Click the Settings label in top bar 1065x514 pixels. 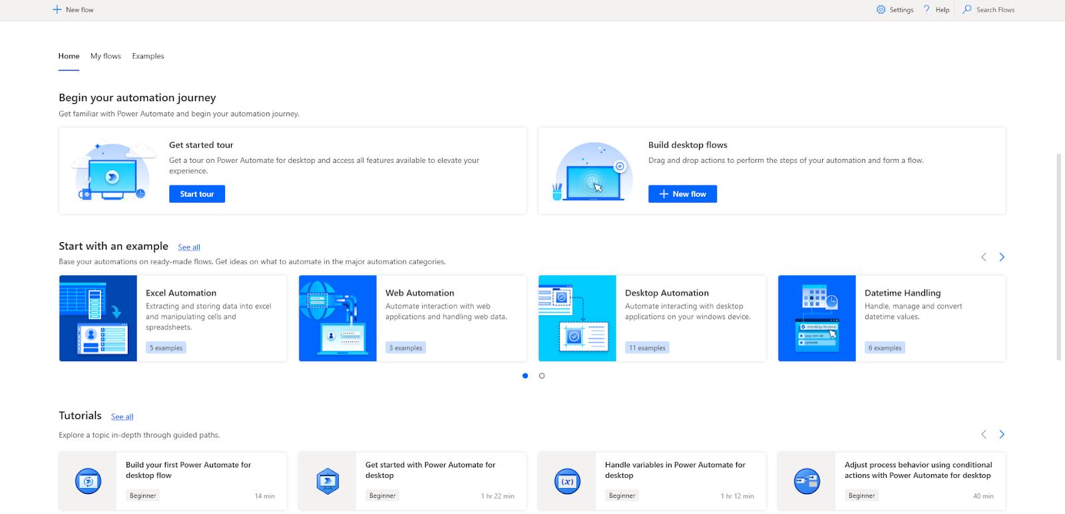(901, 10)
